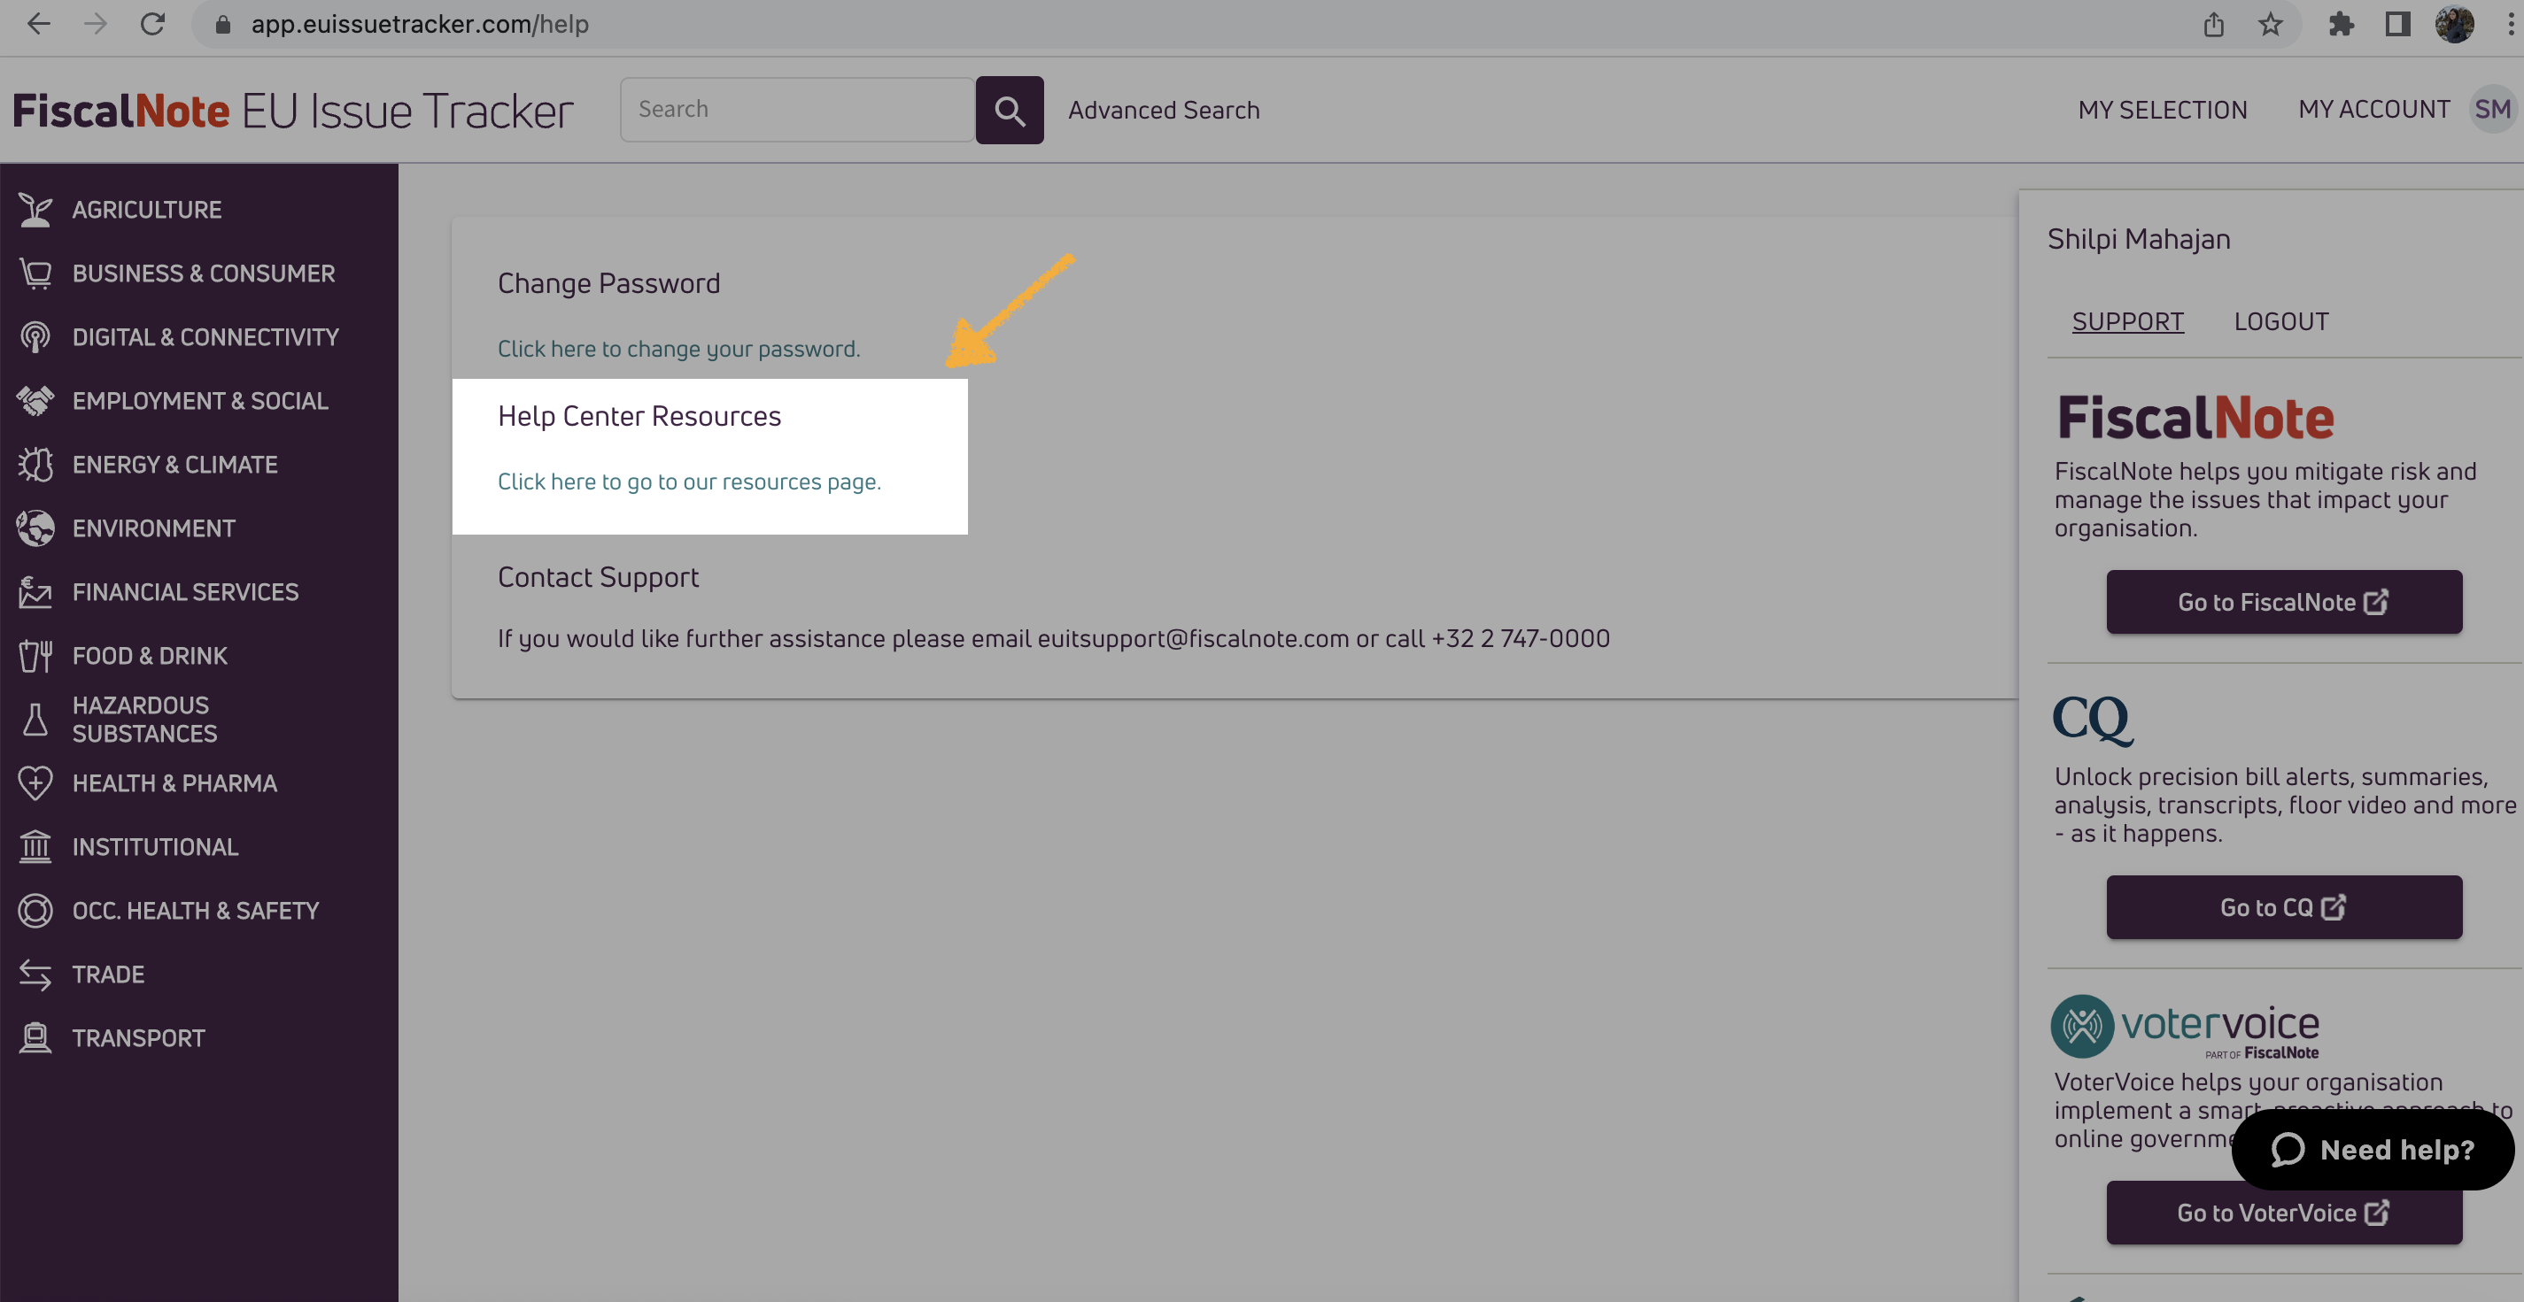Select the Business & Consumer cart icon
The height and width of the screenshot is (1302, 2524).
[x=35, y=273]
